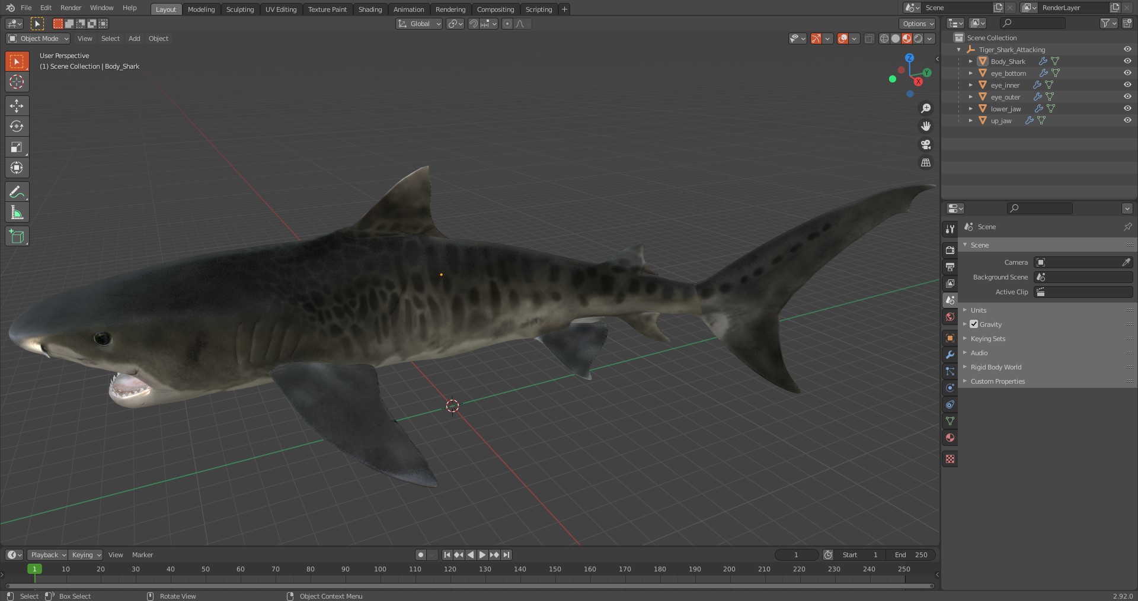This screenshot has height=601, width=1138.
Task: Activate the Transform tool
Action: [x=17, y=168]
